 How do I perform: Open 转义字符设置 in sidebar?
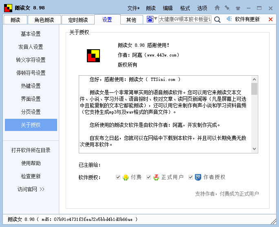[31, 60]
